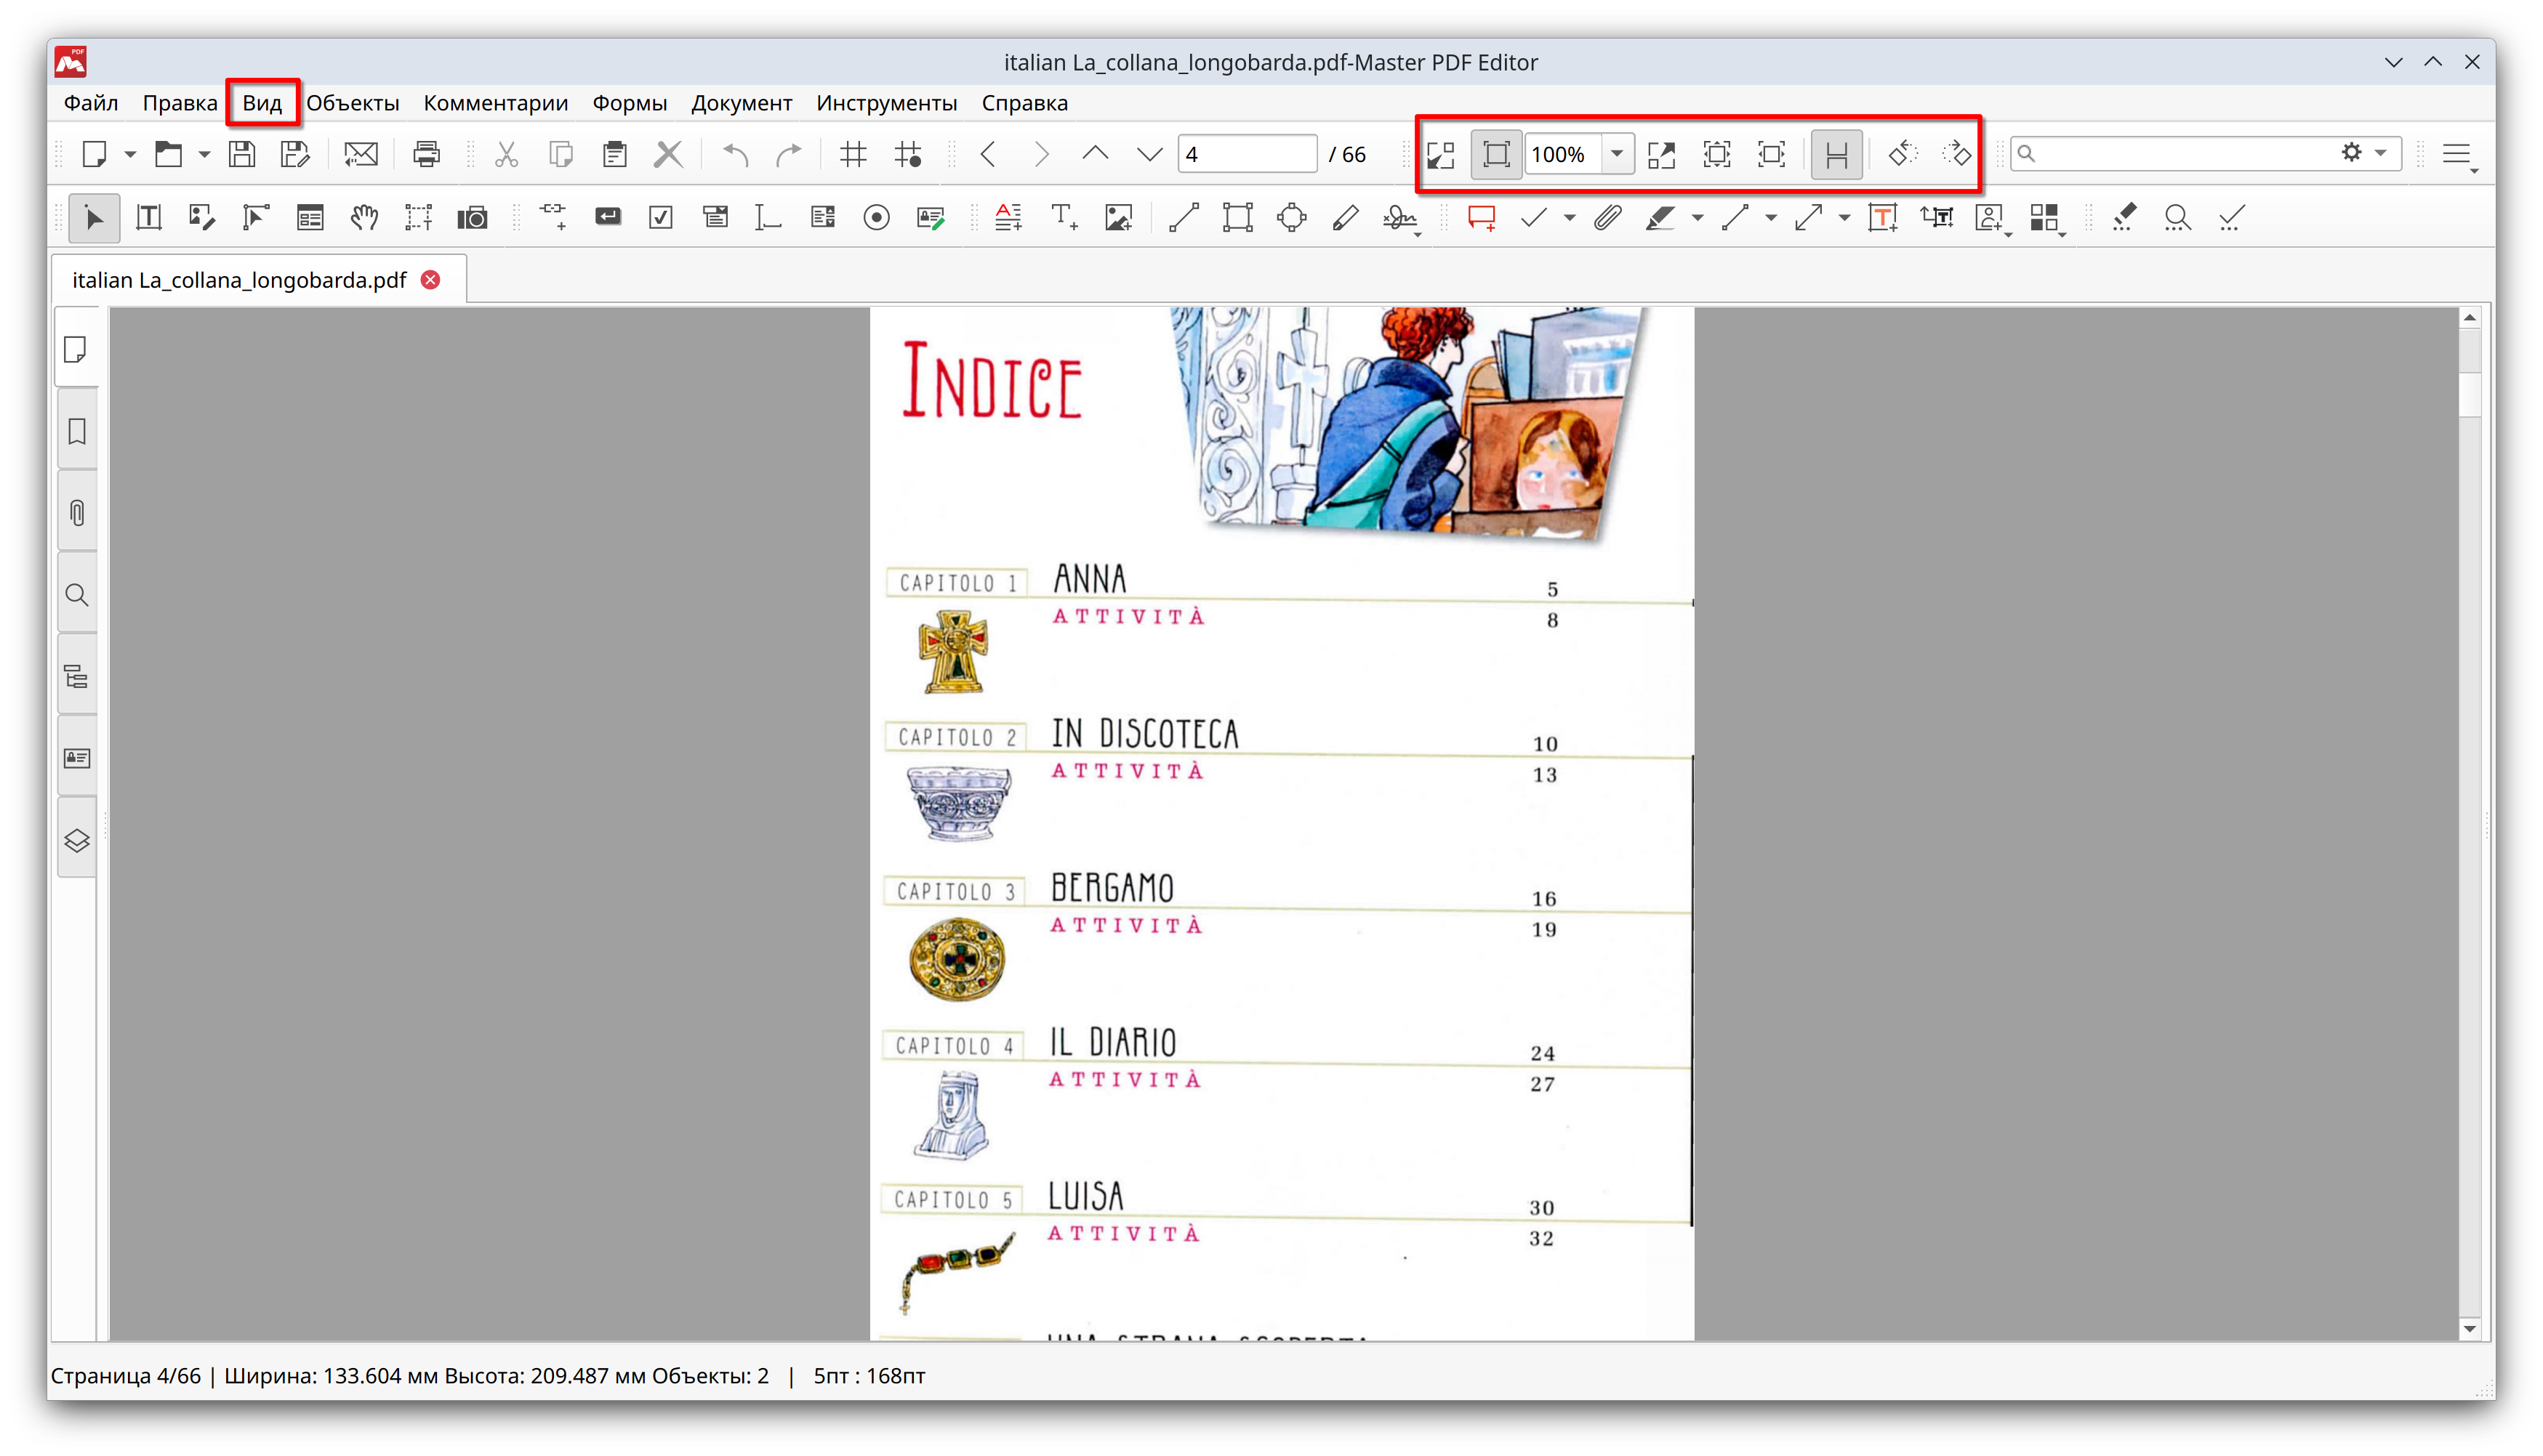Open search settings gear dropdown
Viewport: 2543px width, 1456px height.
[2363, 153]
